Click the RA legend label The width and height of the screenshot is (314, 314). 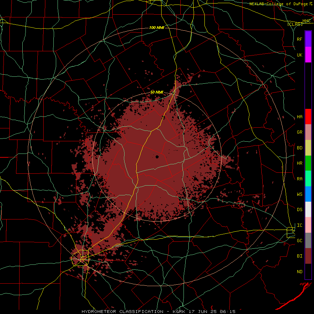click(x=299, y=179)
